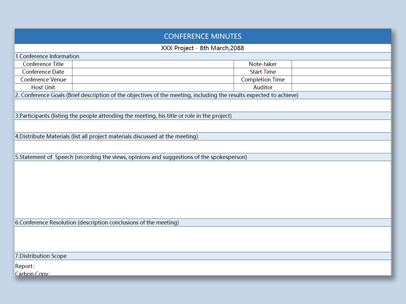Click the blank area under Conference Goals
Viewport: 406px width, 304px height.
(x=203, y=105)
